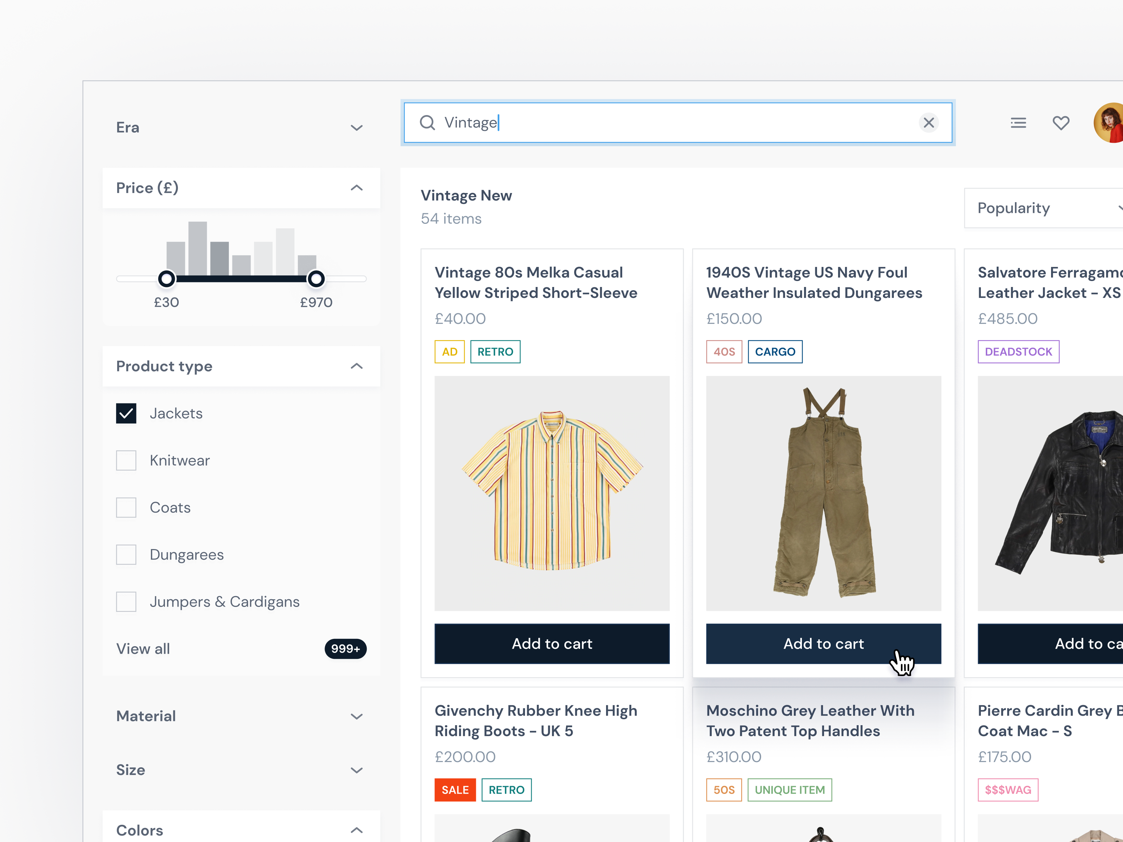Viewport: 1123px width, 842px height.
Task: Collapse the Product type filter
Action: click(241, 366)
